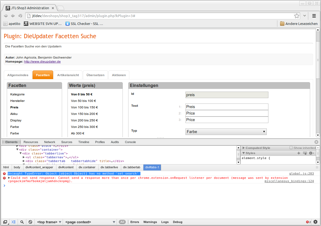Switch to the Artikelansicht tab

click(x=68, y=75)
